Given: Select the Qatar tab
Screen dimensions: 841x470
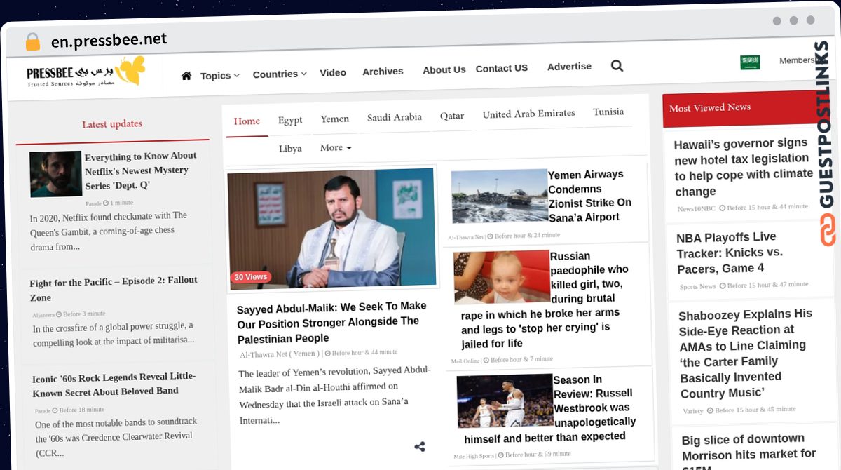Looking at the screenshot, I should 452,116.
